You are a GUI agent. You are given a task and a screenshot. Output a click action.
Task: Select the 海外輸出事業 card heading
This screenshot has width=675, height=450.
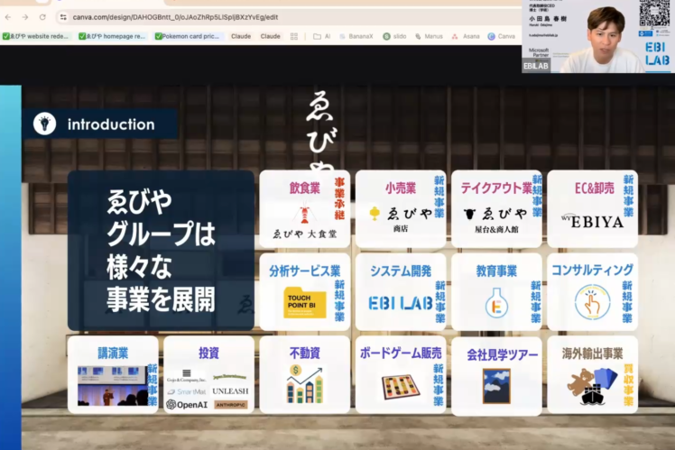592,354
